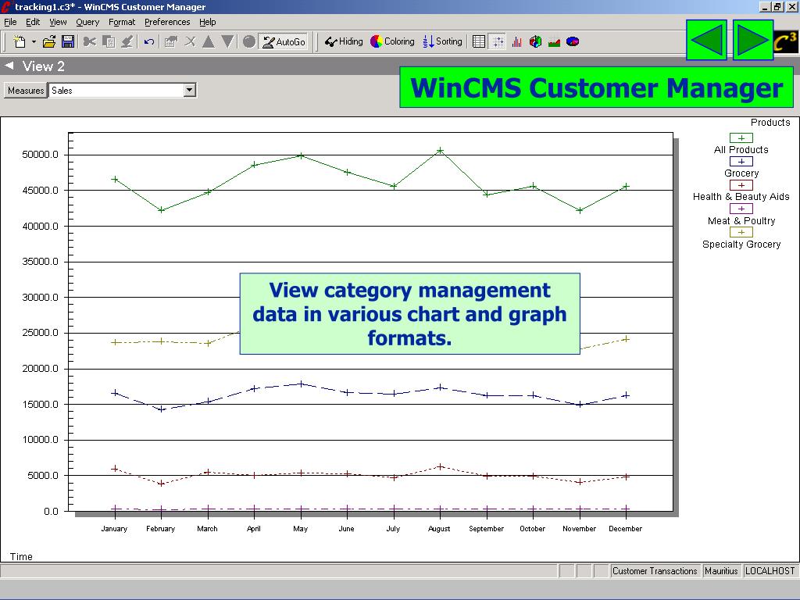
Task: Switch to area chart view
Action: 554,42
